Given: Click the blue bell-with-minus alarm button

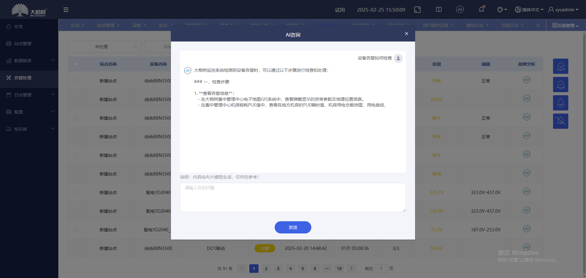Looking at the screenshot, I should pyautogui.click(x=561, y=85).
